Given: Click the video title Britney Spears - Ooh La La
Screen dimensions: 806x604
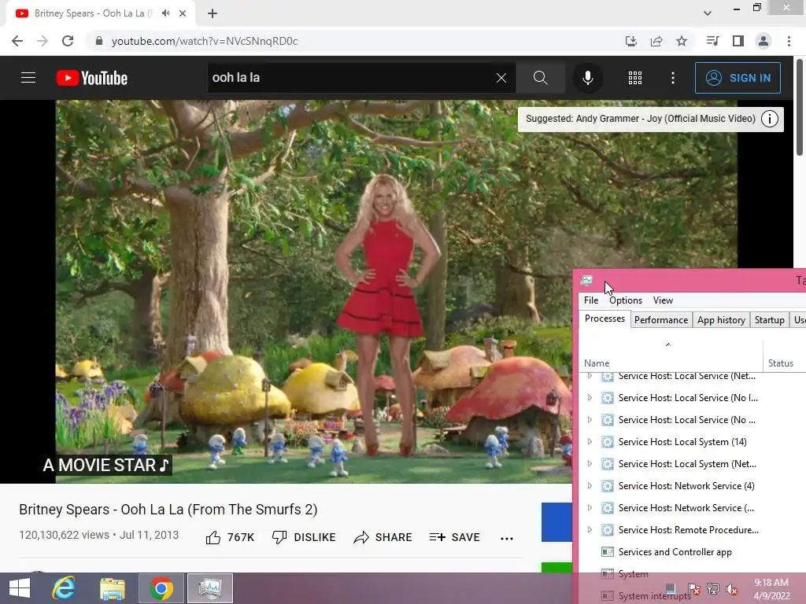Looking at the screenshot, I should click(x=168, y=510).
